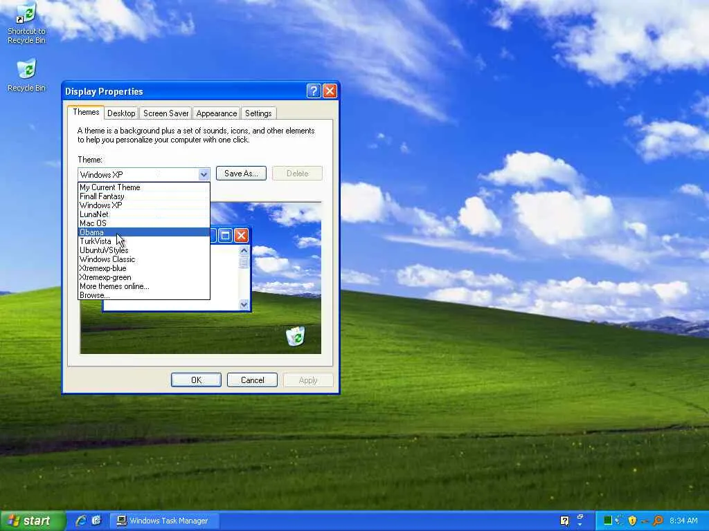Switch to the Desktop tab

coord(121,113)
